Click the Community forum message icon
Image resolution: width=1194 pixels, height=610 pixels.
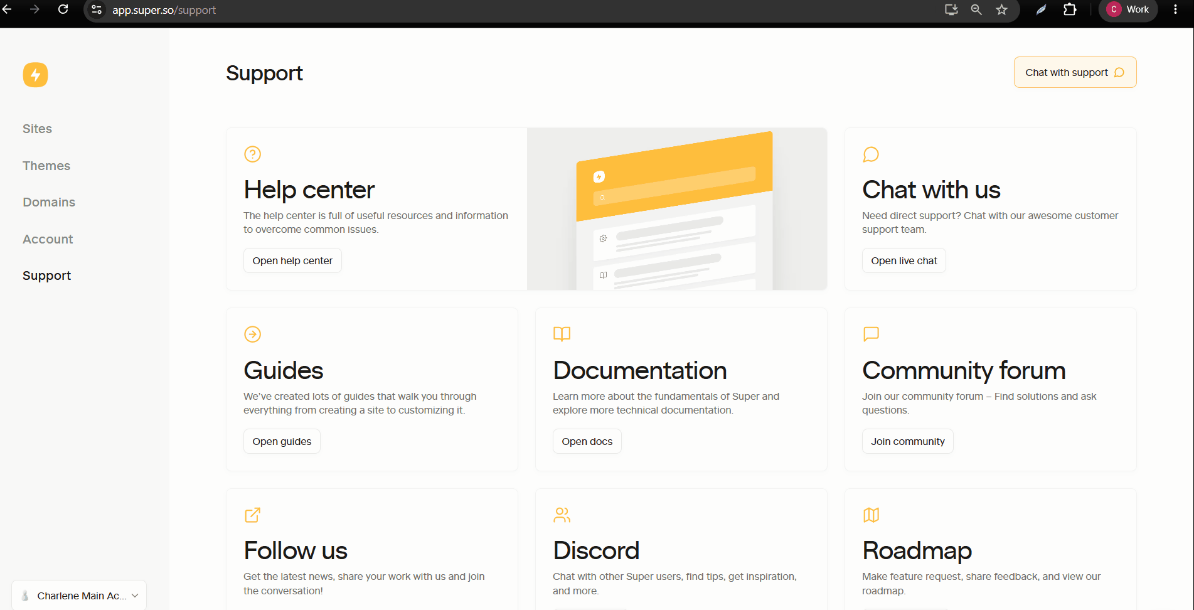[871, 334]
